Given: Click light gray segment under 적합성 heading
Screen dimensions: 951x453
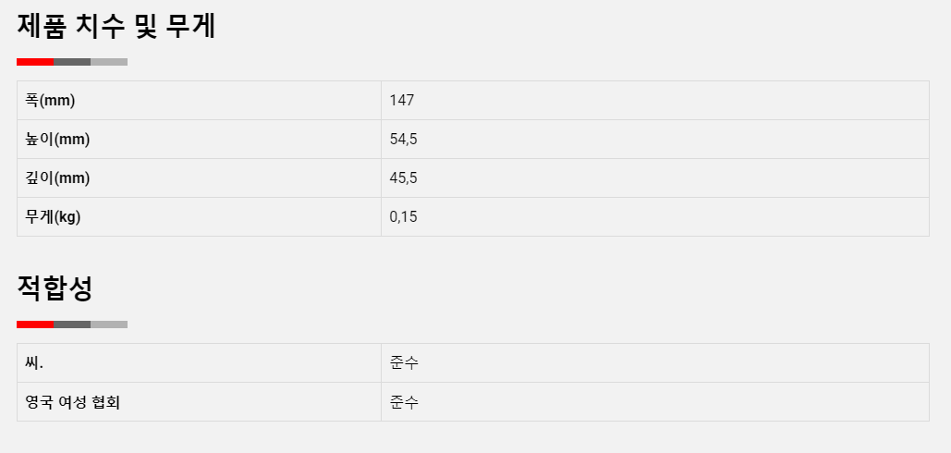Looking at the screenshot, I should [x=109, y=324].
